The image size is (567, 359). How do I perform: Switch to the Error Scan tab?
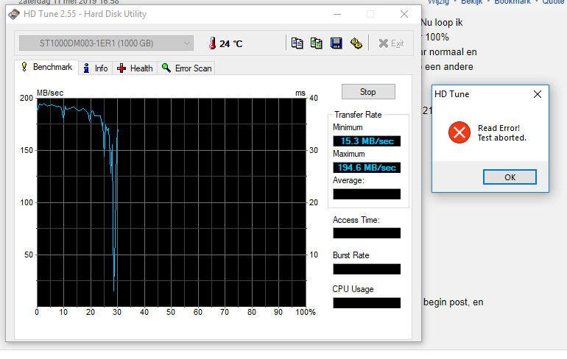point(186,68)
